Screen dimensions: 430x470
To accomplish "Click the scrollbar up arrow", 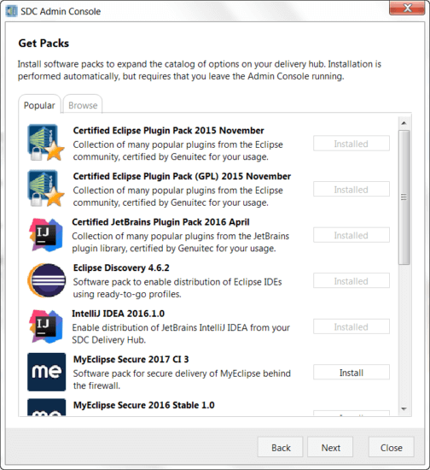I will click(404, 123).
